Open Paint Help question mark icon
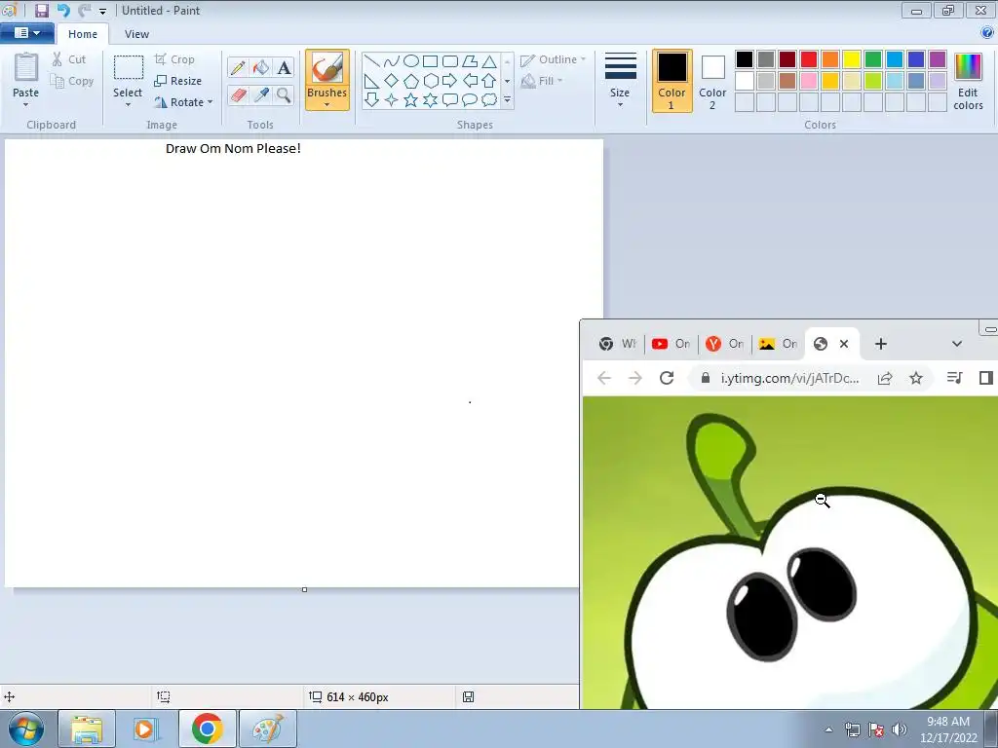Screen dimensions: 998x748 (x=987, y=33)
